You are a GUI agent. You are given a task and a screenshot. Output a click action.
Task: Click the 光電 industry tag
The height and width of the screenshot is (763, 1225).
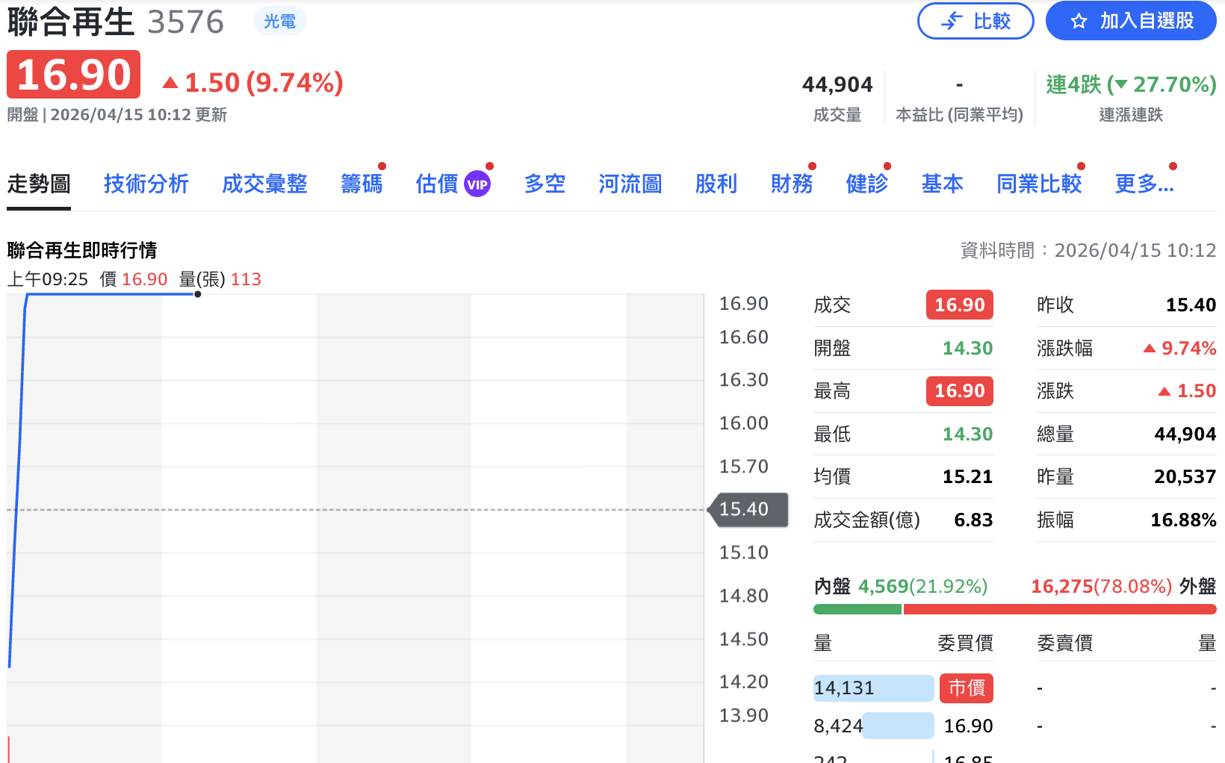point(279,21)
